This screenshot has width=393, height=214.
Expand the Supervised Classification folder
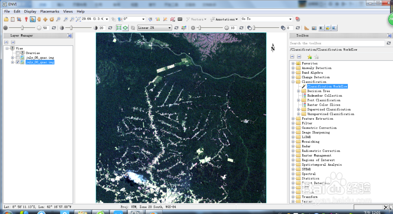[299, 110]
